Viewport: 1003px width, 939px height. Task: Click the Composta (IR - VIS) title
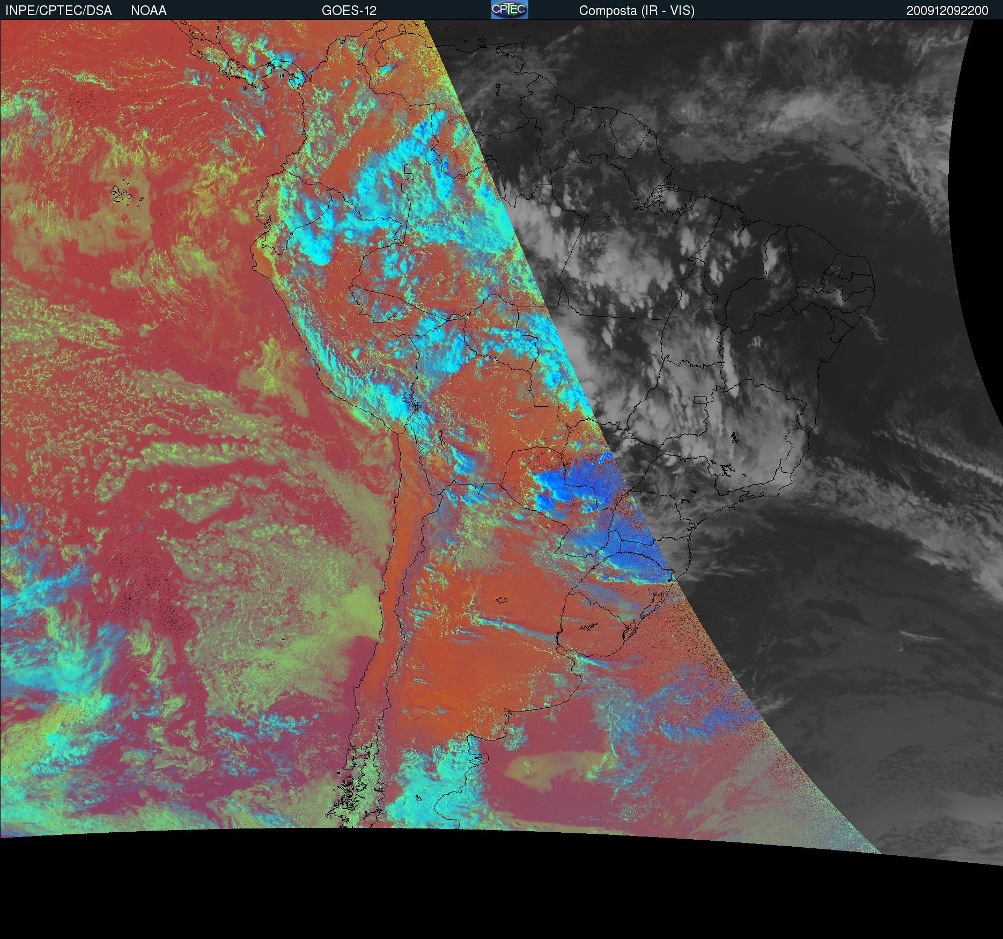point(636,11)
